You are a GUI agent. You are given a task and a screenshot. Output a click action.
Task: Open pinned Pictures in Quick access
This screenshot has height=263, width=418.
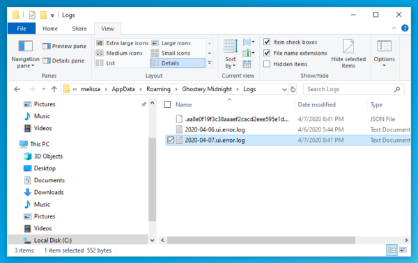click(x=45, y=104)
